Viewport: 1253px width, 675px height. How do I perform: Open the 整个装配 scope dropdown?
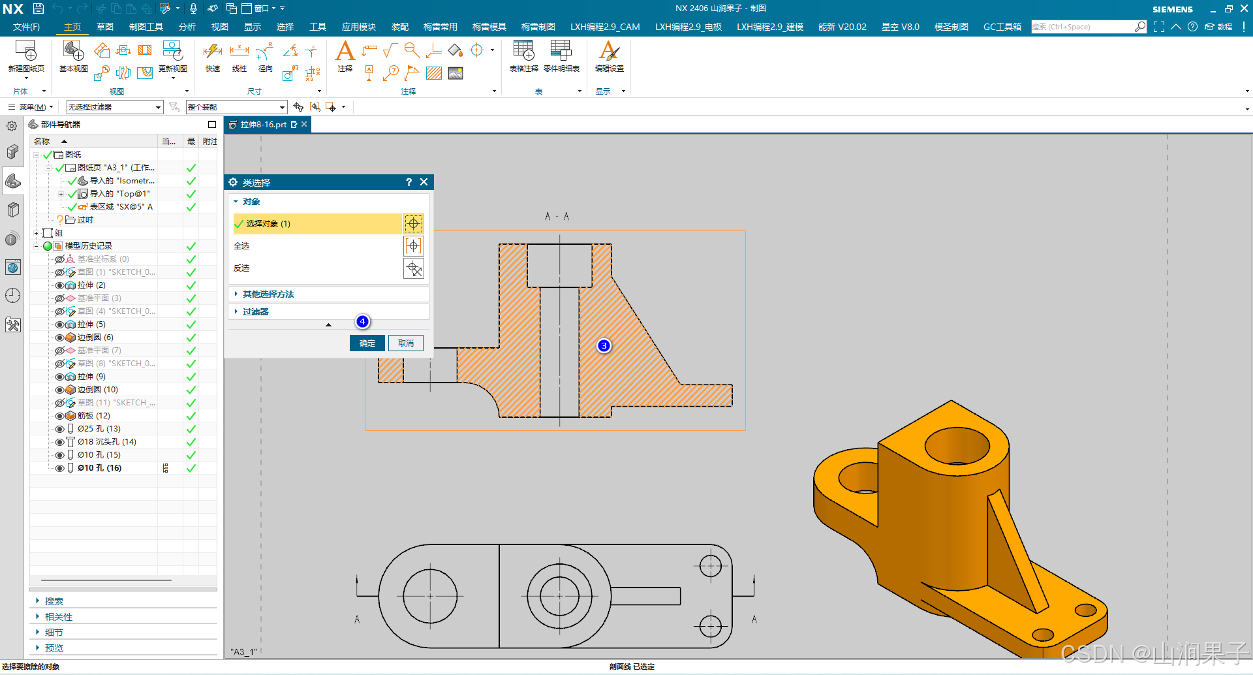coord(236,107)
